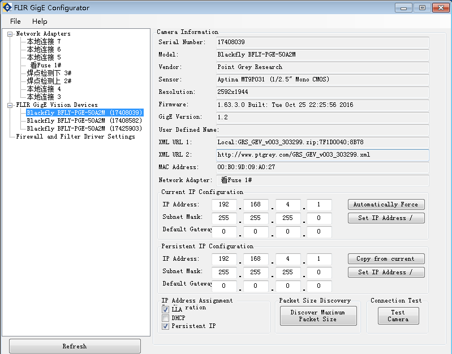Click the XML URL 1 field
This screenshot has height=354, width=452.
[322, 143]
